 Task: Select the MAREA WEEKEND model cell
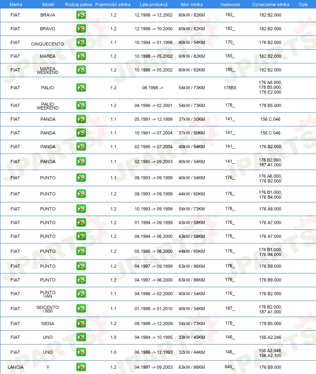[x=48, y=70]
